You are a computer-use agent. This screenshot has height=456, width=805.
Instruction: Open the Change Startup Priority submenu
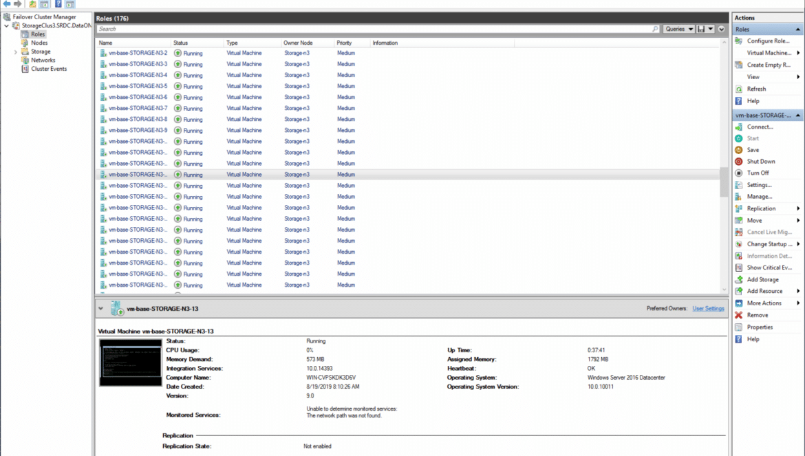pos(769,244)
